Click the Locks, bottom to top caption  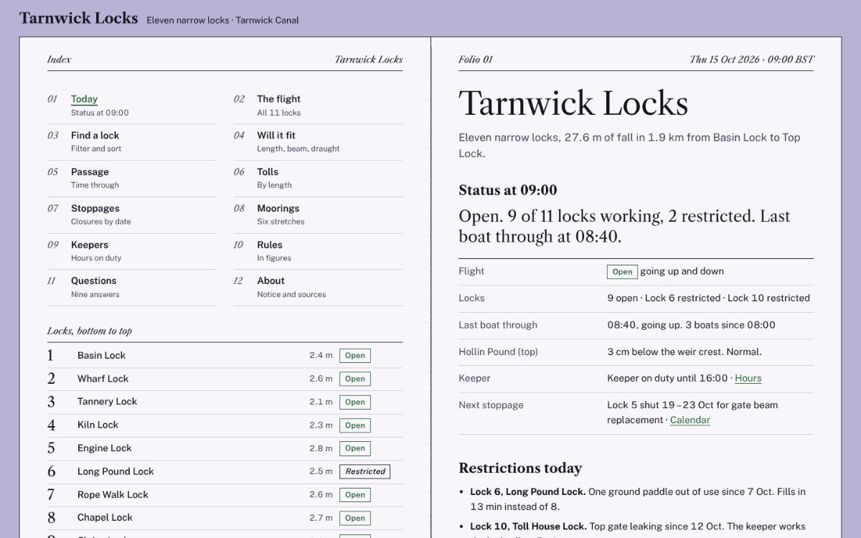point(90,331)
